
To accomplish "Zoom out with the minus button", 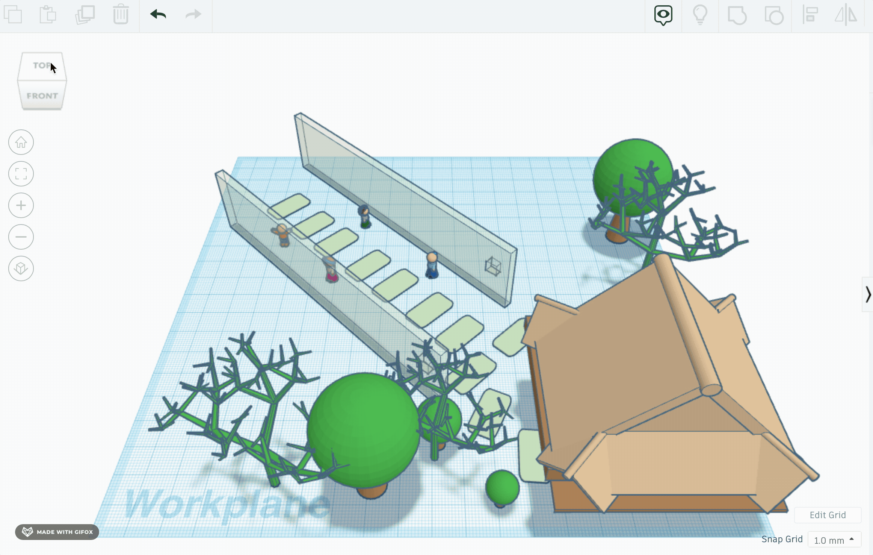I will (21, 237).
